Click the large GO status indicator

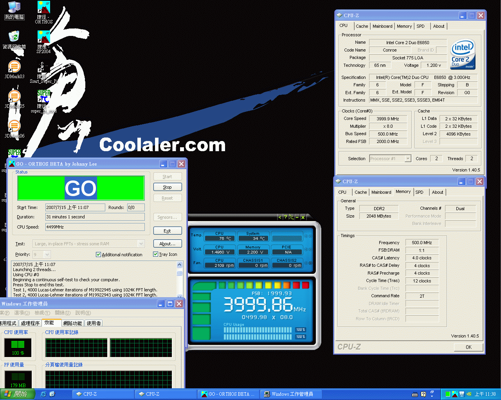(x=81, y=188)
